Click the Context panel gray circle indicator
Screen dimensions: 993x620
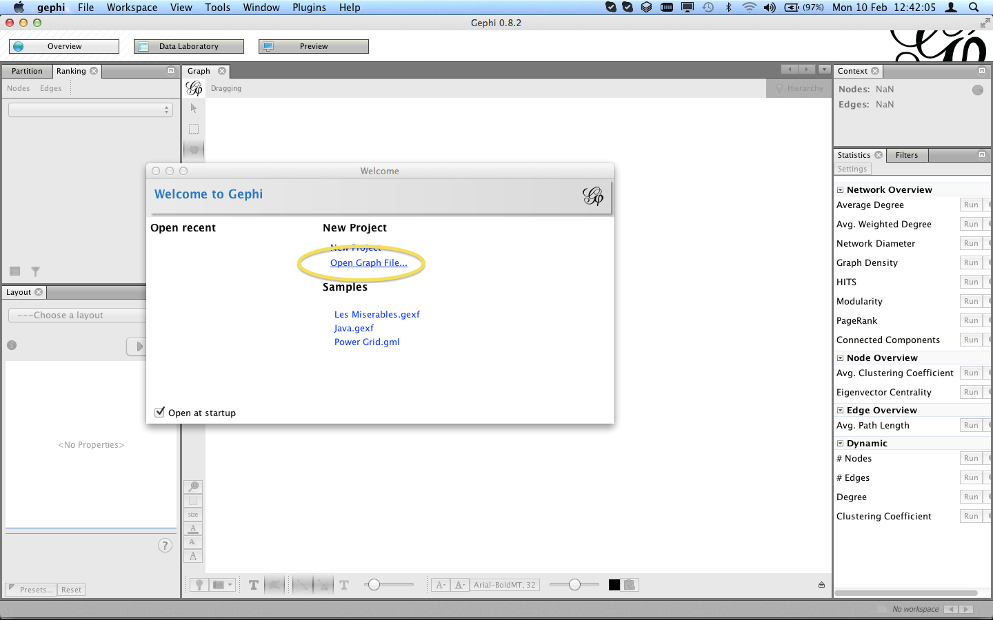pos(978,90)
